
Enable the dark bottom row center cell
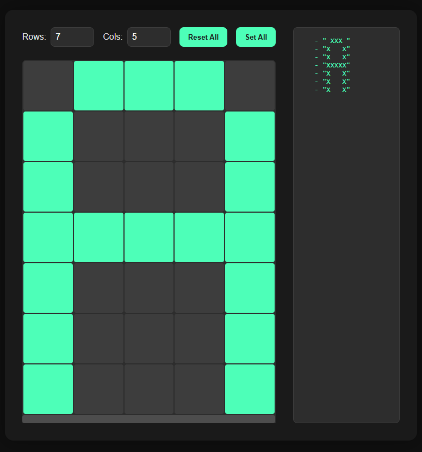pyautogui.click(x=149, y=389)
